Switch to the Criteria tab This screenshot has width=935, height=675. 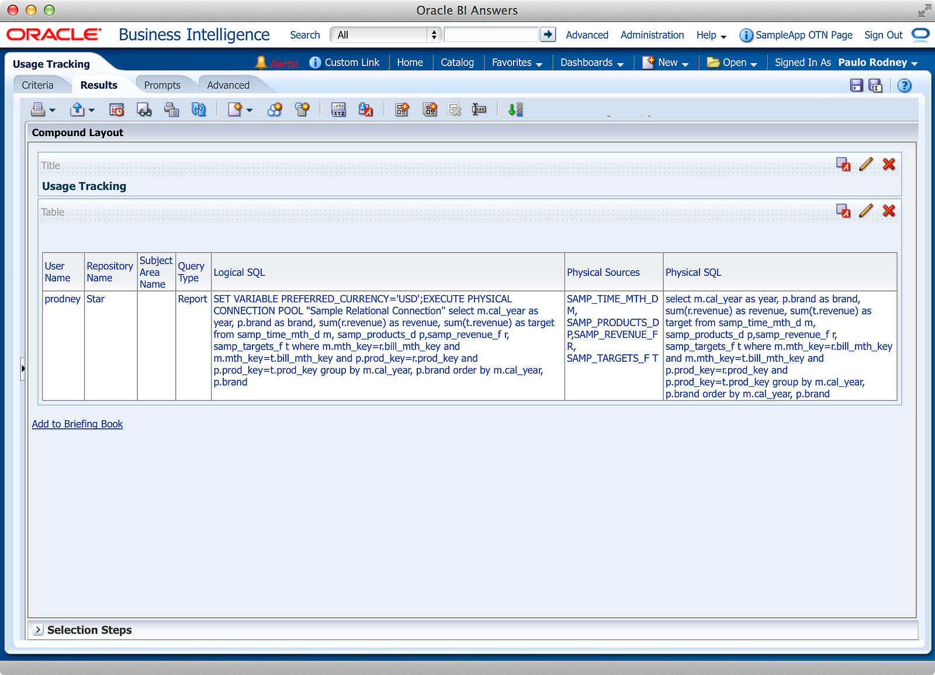(37, 85)
